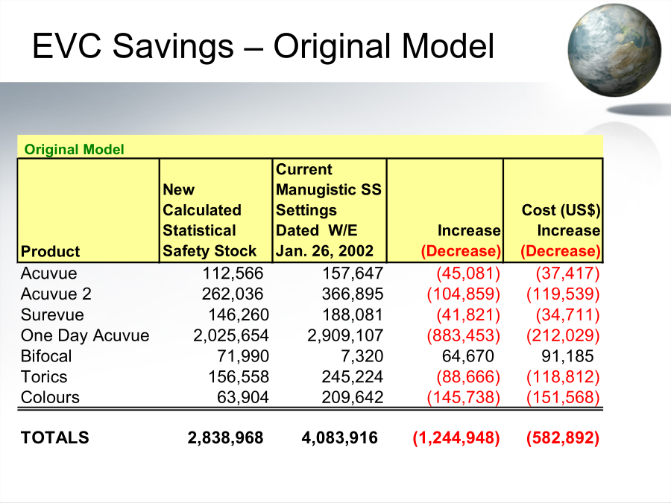Viewport: 671px width, 503px height.
Task: Click the total 4,083,916
Action: (340, 437)
